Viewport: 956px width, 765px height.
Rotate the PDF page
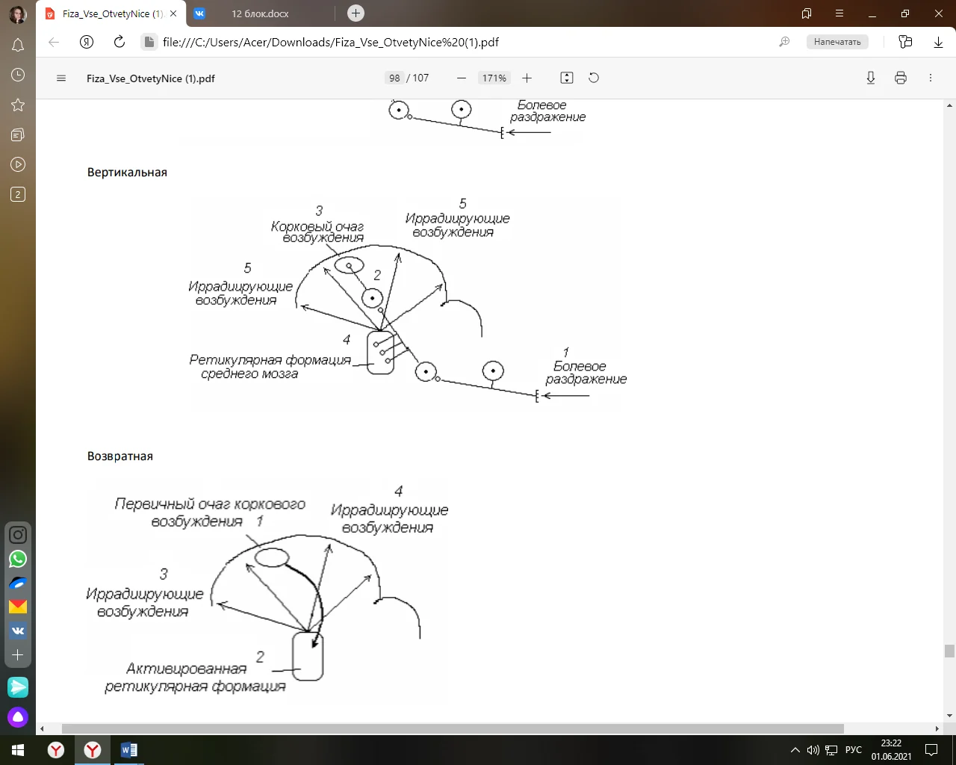[594, 78]
